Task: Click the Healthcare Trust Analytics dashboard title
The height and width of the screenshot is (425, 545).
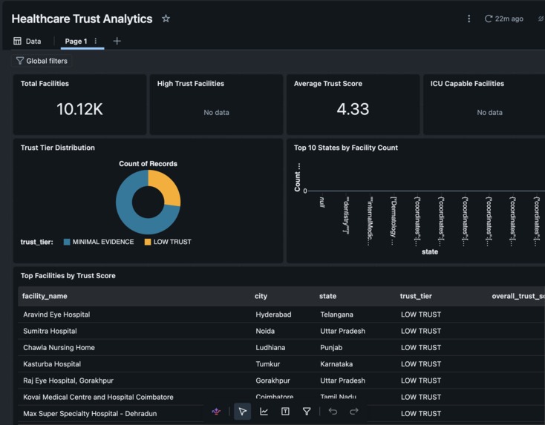Action: coord(82,19)
